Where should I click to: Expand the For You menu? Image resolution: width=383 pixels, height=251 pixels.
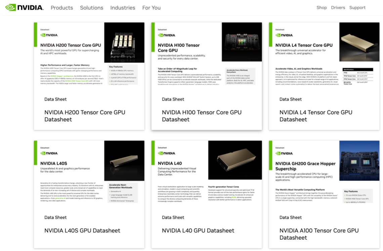click(151, 8)
